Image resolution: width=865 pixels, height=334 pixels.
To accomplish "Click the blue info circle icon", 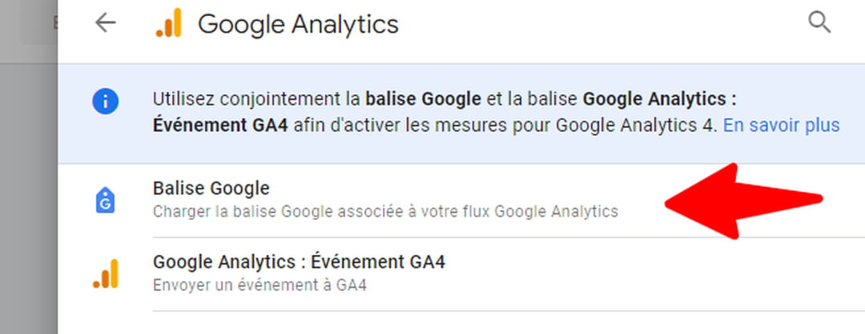I will coord(106,101).
